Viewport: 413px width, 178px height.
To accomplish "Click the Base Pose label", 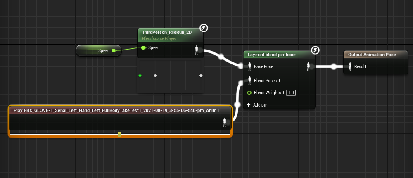I will tap(263, 66).
